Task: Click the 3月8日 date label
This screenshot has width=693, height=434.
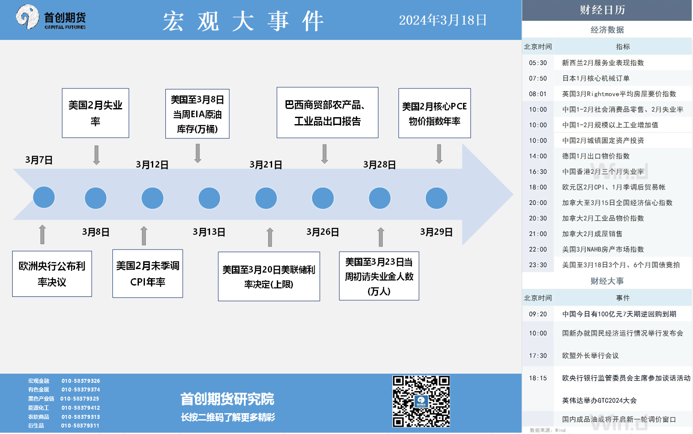Action: point(95,232)
